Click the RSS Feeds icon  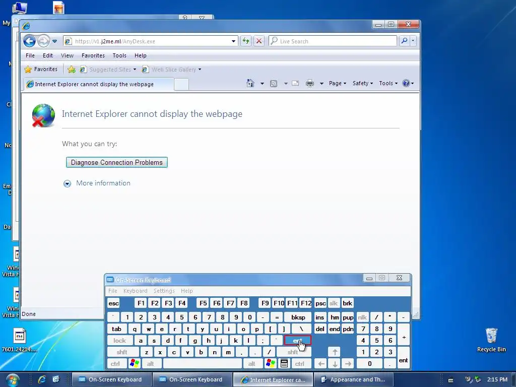coord(274,84)
